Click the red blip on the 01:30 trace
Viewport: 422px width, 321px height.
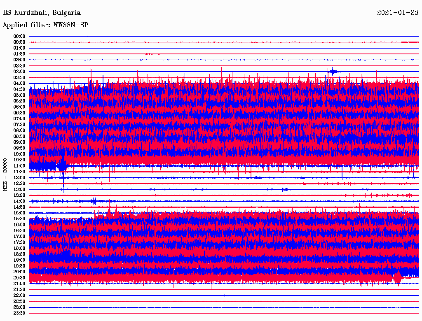(x=148, y=54)
